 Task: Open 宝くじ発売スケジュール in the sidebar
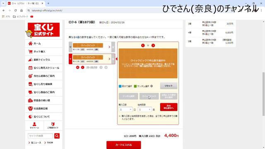point(44,68)
